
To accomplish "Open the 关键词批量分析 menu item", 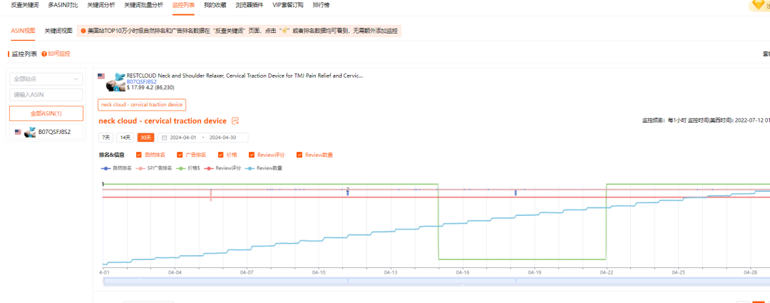I will click(x=143, y=5).
